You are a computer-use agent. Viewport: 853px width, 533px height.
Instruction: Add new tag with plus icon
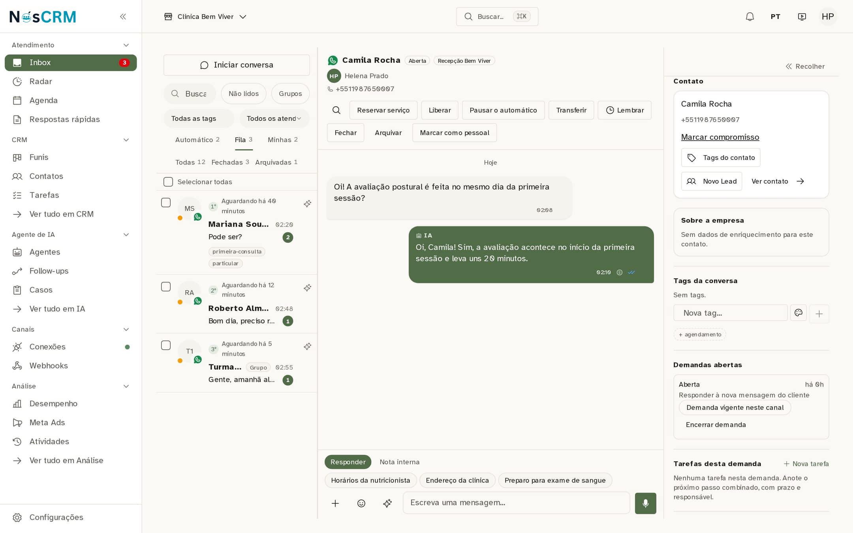point(819,314)
